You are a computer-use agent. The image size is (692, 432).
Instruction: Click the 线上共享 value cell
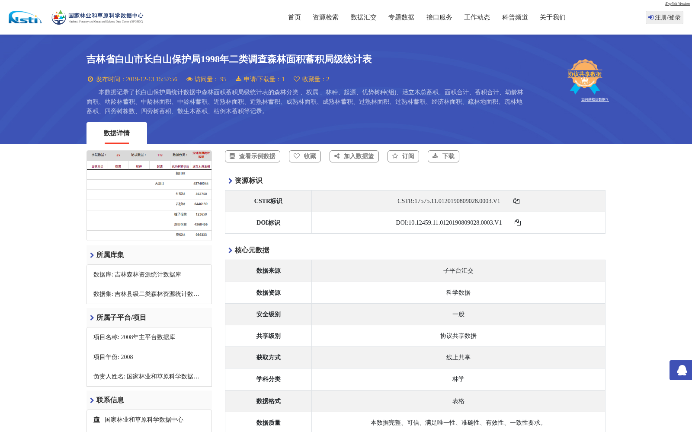(x=458, y=357)
